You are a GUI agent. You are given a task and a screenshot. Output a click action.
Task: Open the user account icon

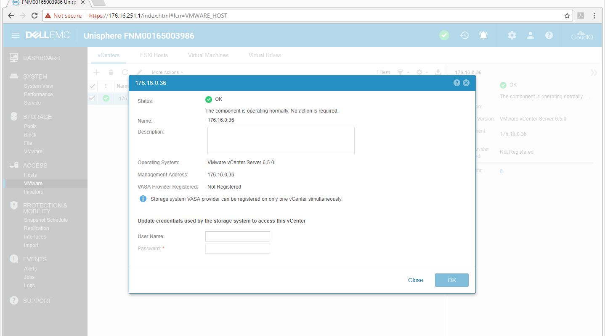(x=531, y=35)
